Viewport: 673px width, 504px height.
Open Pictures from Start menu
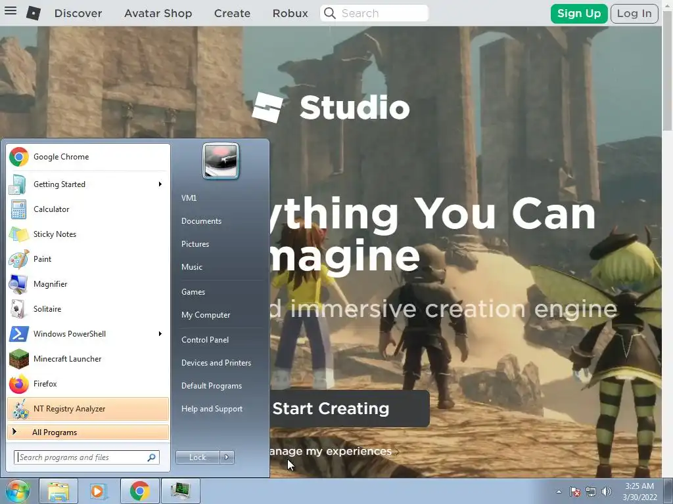coord(195,244)
